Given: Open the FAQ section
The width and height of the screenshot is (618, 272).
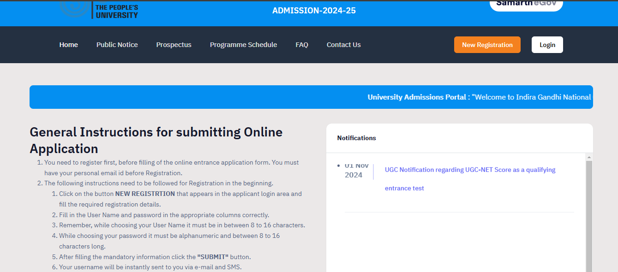Looking at the screenshot, I should pos(301,44).
